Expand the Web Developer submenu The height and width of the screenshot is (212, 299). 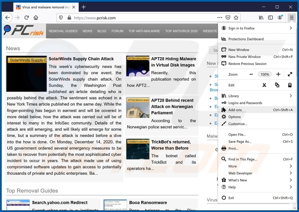[x=257, y=173]
